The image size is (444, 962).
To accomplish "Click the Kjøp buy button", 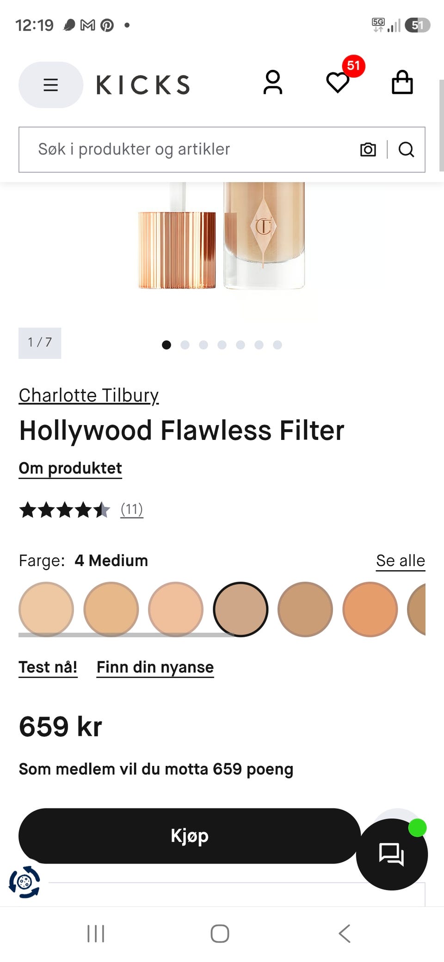I will (190, 836).
